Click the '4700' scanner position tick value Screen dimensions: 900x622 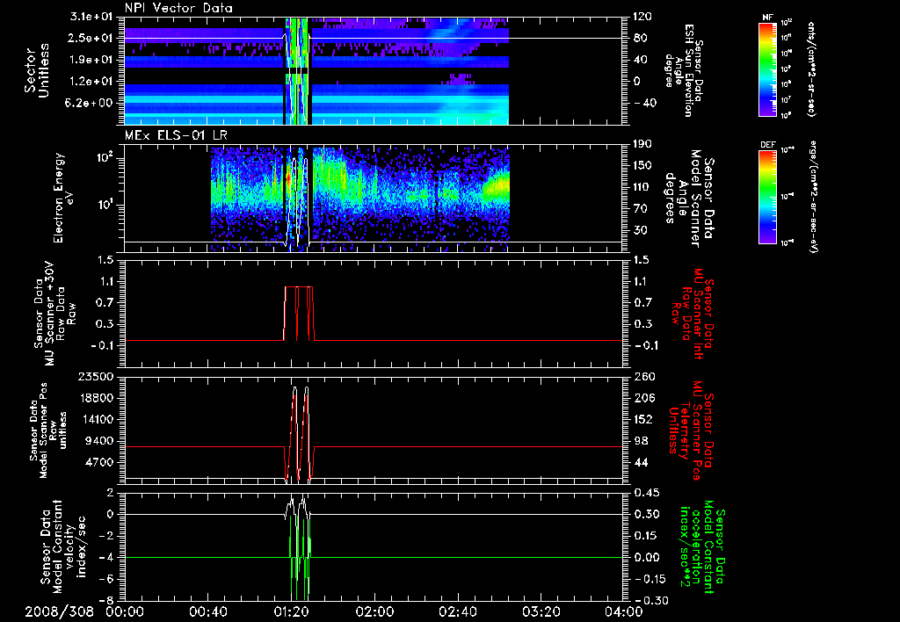99,462
